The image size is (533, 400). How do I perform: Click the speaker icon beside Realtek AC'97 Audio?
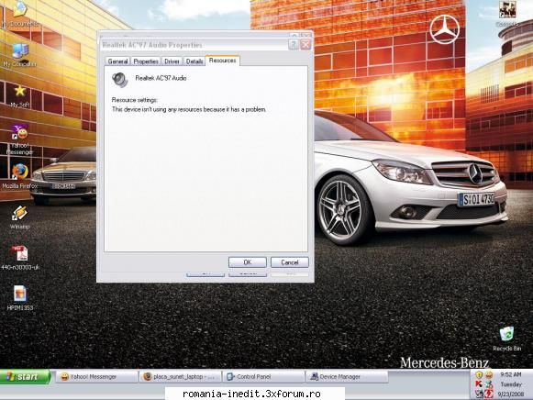[x=119, y=80]
